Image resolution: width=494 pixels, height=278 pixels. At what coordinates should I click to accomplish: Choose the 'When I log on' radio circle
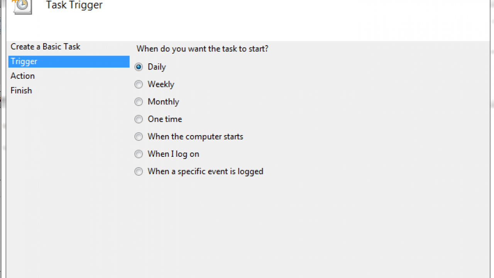click(139, 154)
